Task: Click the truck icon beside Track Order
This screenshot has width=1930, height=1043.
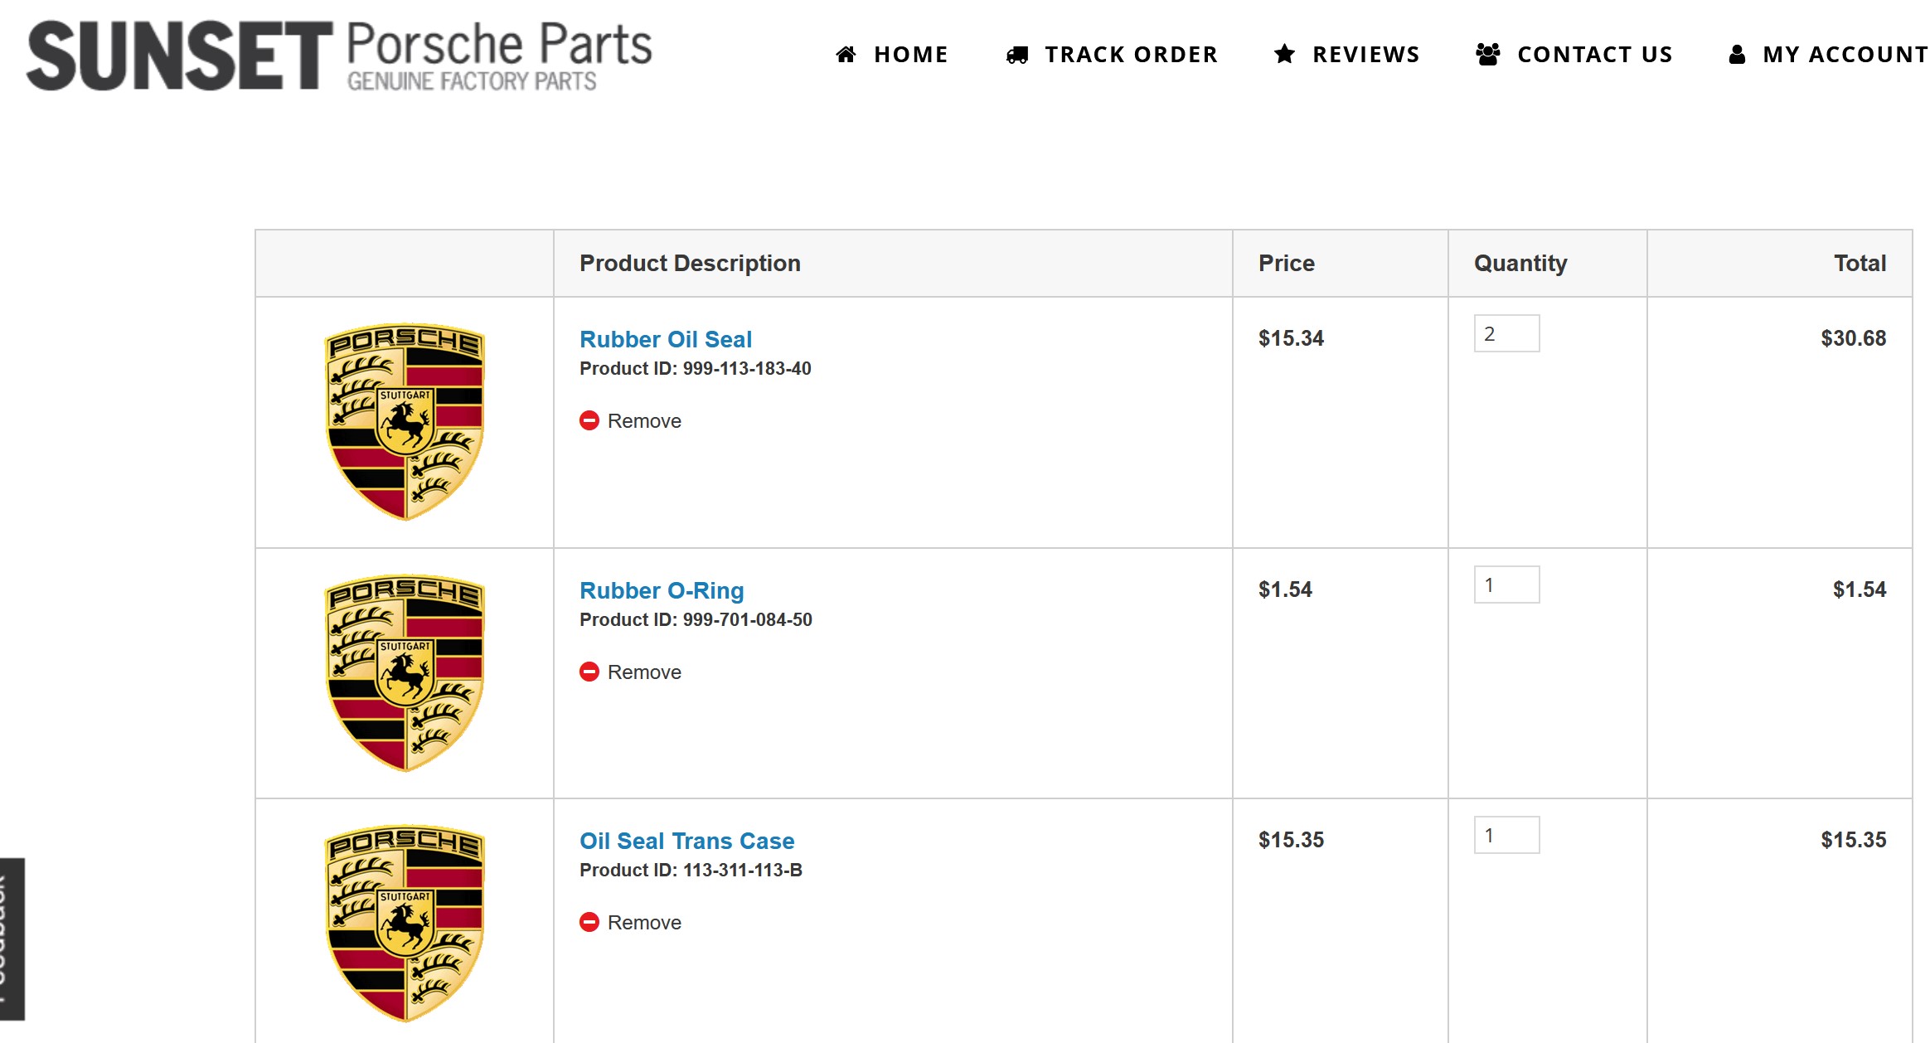Action: point(1017,55)
